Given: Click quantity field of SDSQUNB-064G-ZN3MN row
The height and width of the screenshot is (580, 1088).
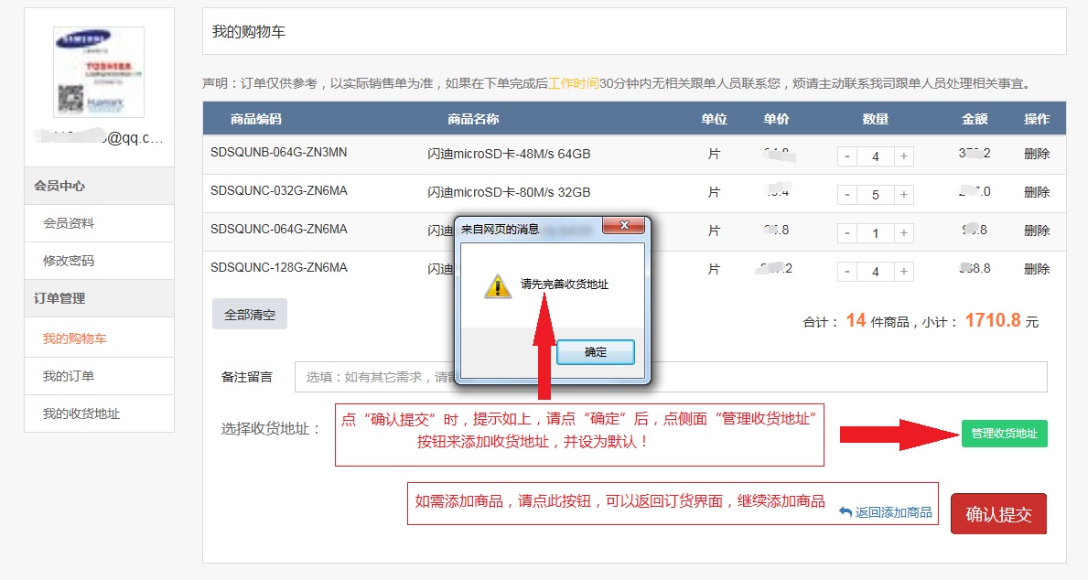Looking at the screenshot, I should coord(875,156).
